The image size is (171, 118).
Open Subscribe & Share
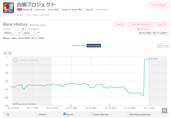pos(141,24)
